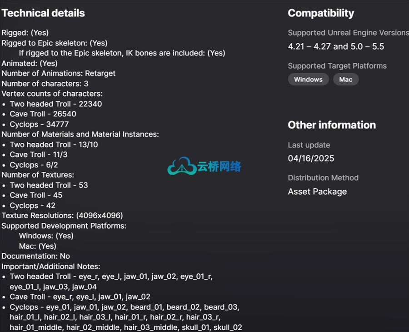Click the Compatibility heading
Viewport: 409px width, 332px height.
pyautogui.click(x=321, y=13)
